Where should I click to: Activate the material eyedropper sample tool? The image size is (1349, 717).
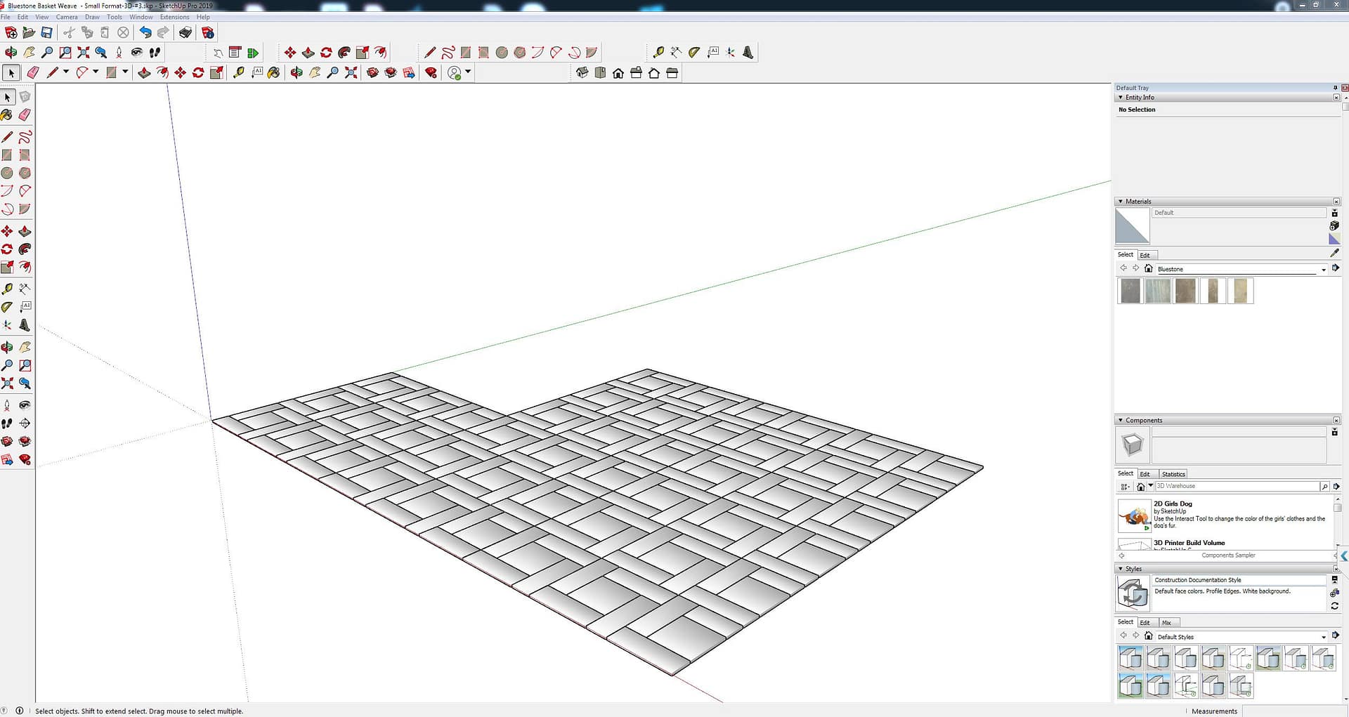1334,253
